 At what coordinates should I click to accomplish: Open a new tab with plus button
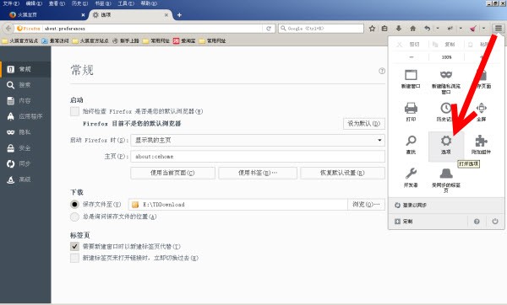179,15
